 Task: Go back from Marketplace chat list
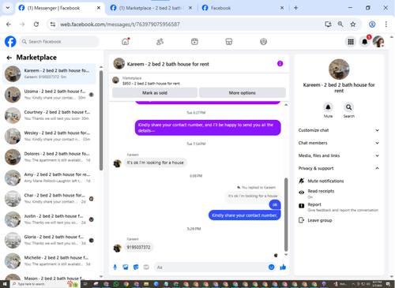[x=9, y=58]
